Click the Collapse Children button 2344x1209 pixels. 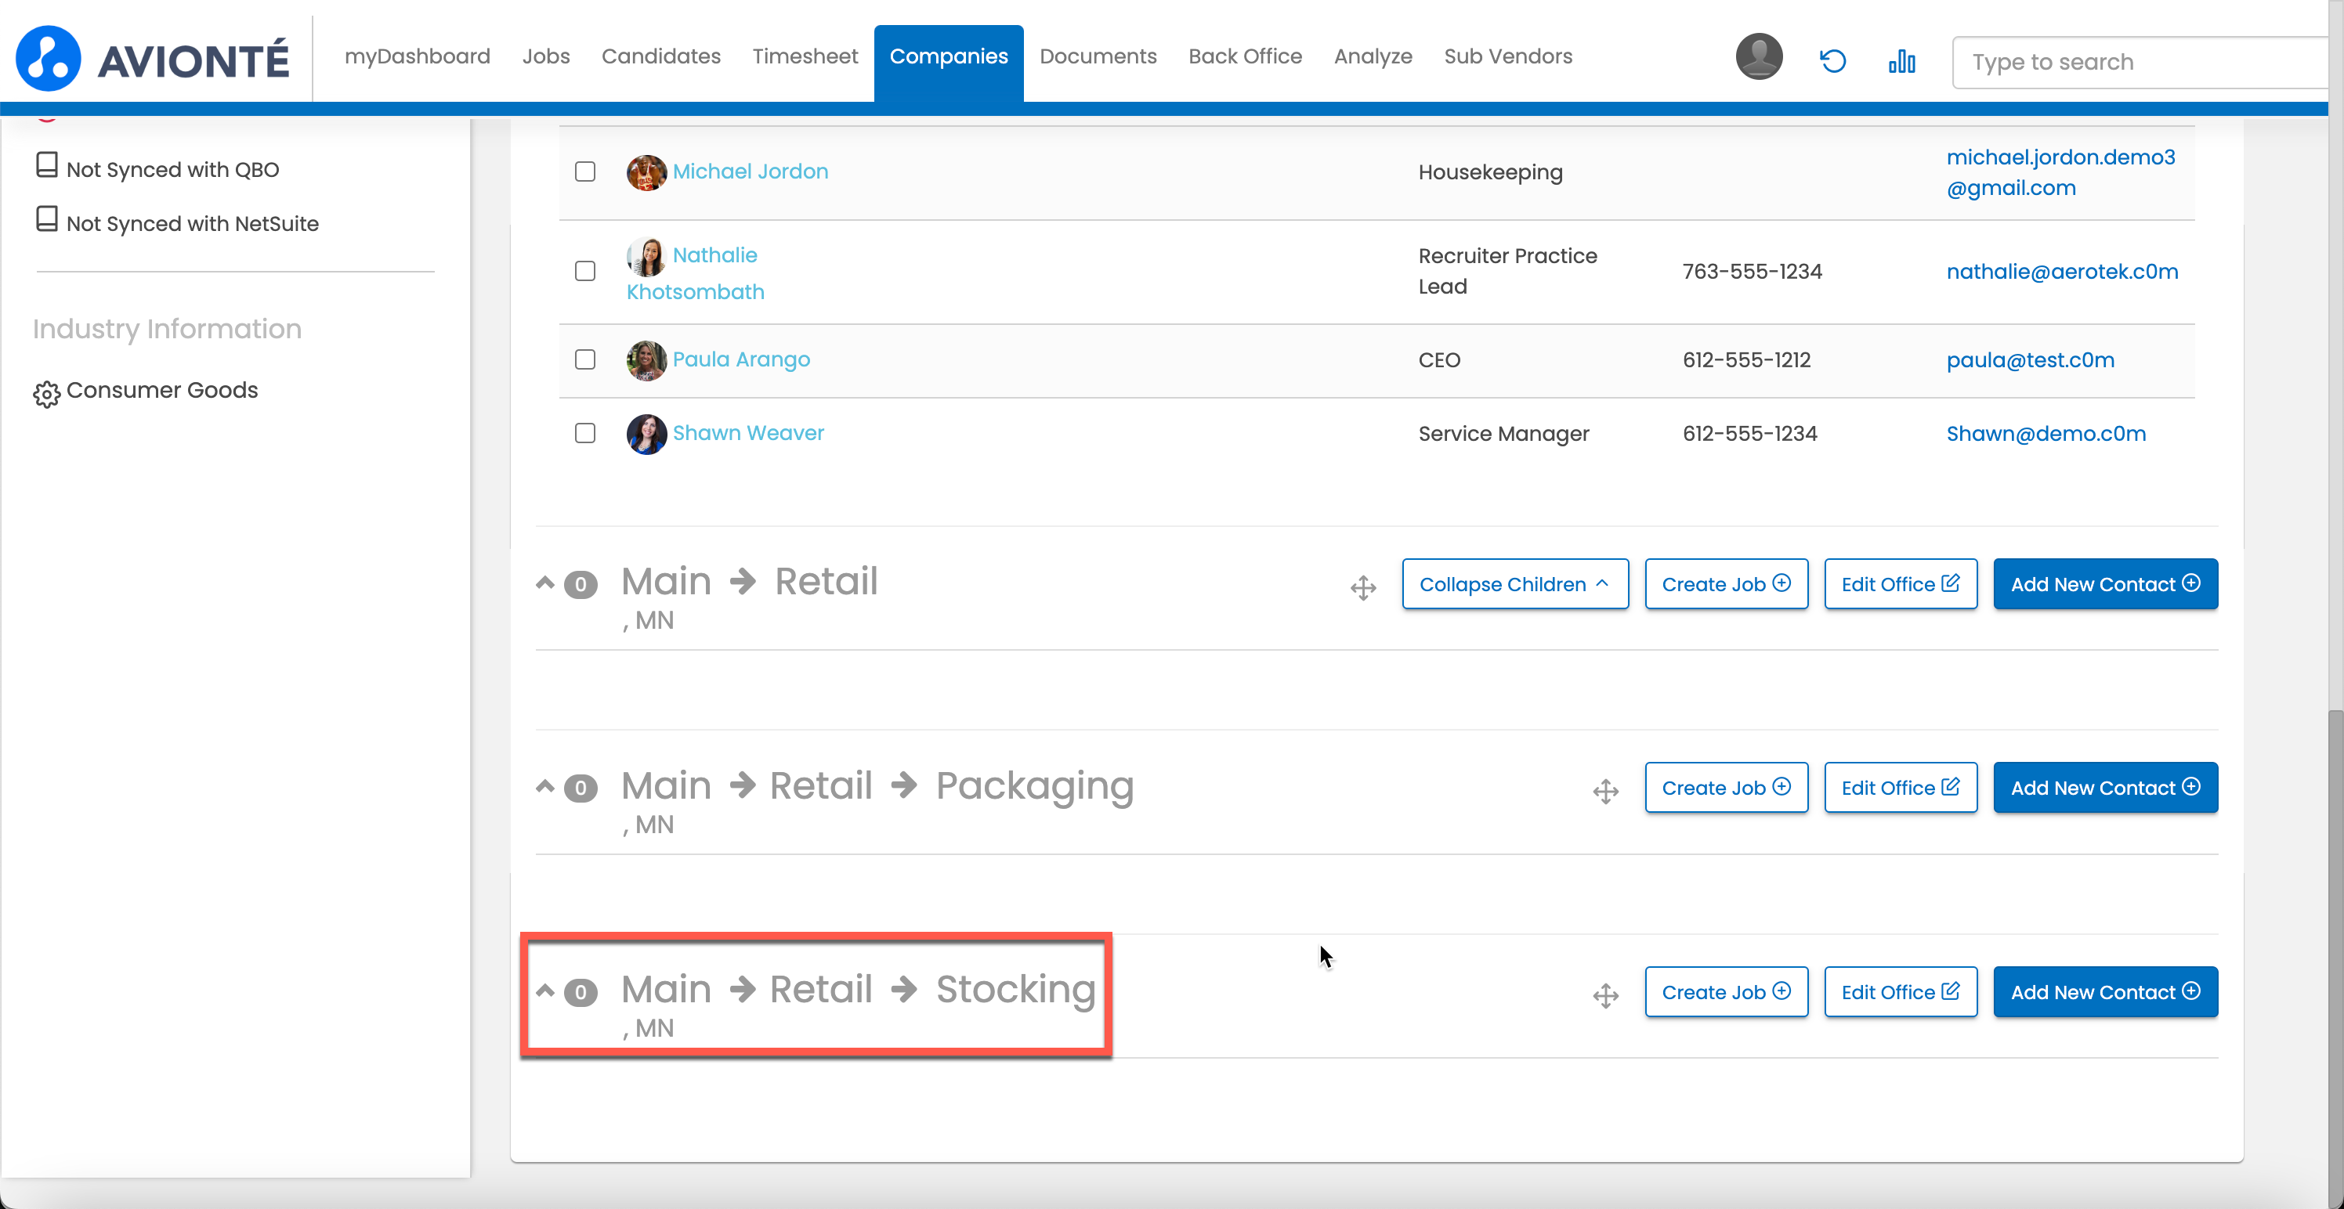(1514, 584)
